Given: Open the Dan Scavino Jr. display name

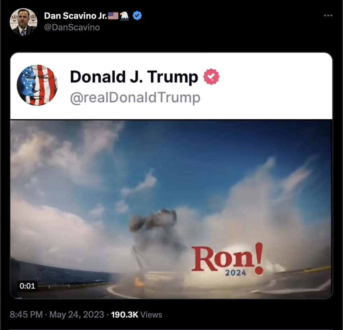Looking at the screenshot, I should coord(75,16).
